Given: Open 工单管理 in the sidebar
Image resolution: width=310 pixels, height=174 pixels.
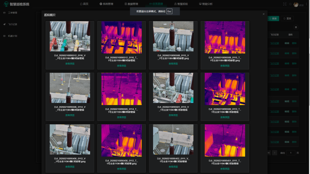Looking at the screenshot, I should tap(12, 13).
